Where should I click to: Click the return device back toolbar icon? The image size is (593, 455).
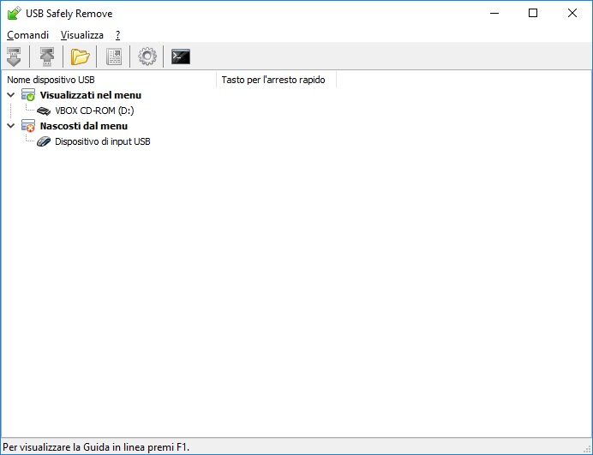point(47,57)
